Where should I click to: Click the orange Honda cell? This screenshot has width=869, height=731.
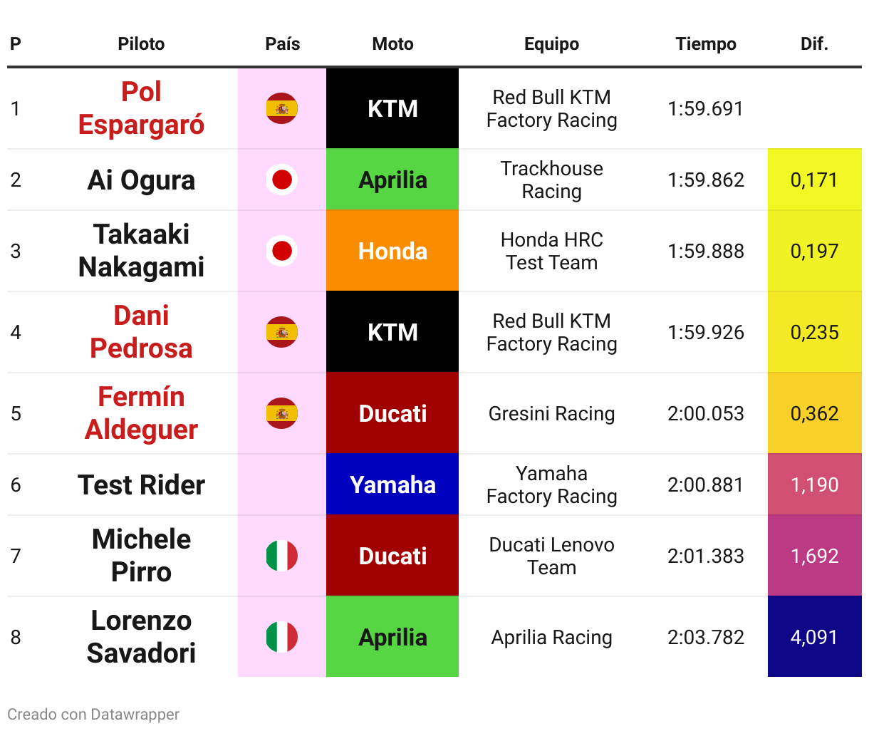[x=392, y=251]
